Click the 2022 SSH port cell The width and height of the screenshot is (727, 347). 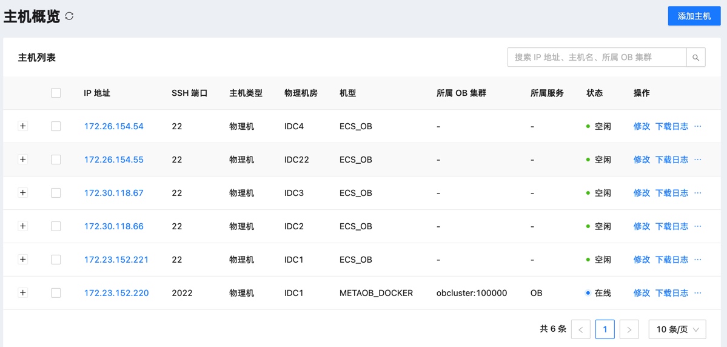click(x=182, y=293)
